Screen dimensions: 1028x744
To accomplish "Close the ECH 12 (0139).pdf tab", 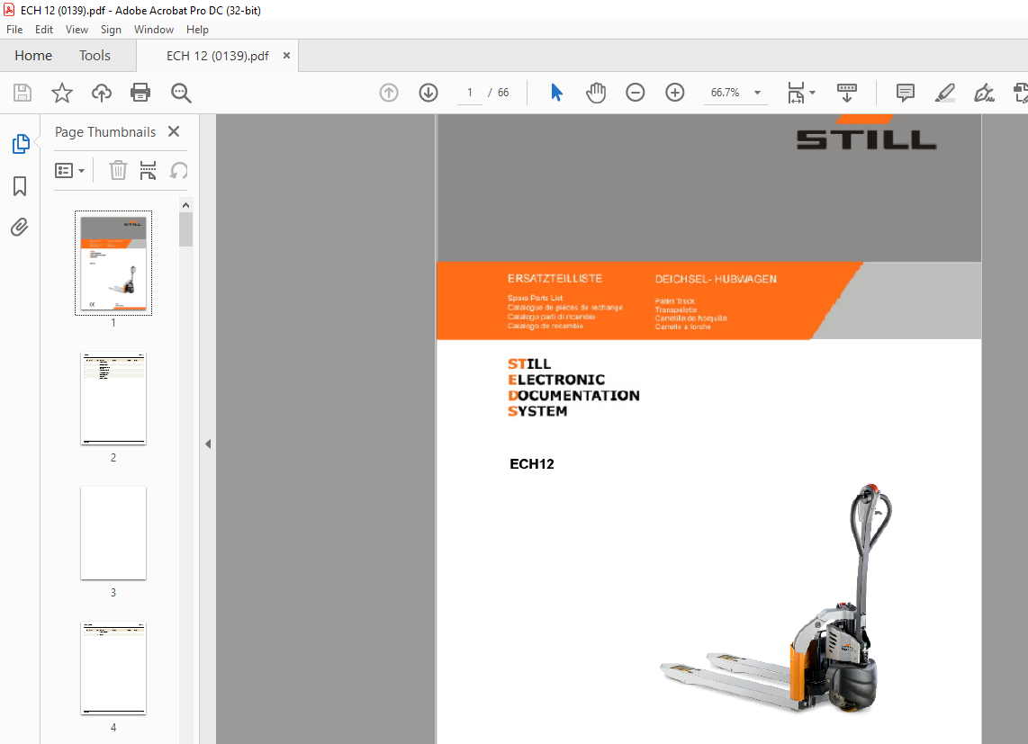I will tap(286, 56).
